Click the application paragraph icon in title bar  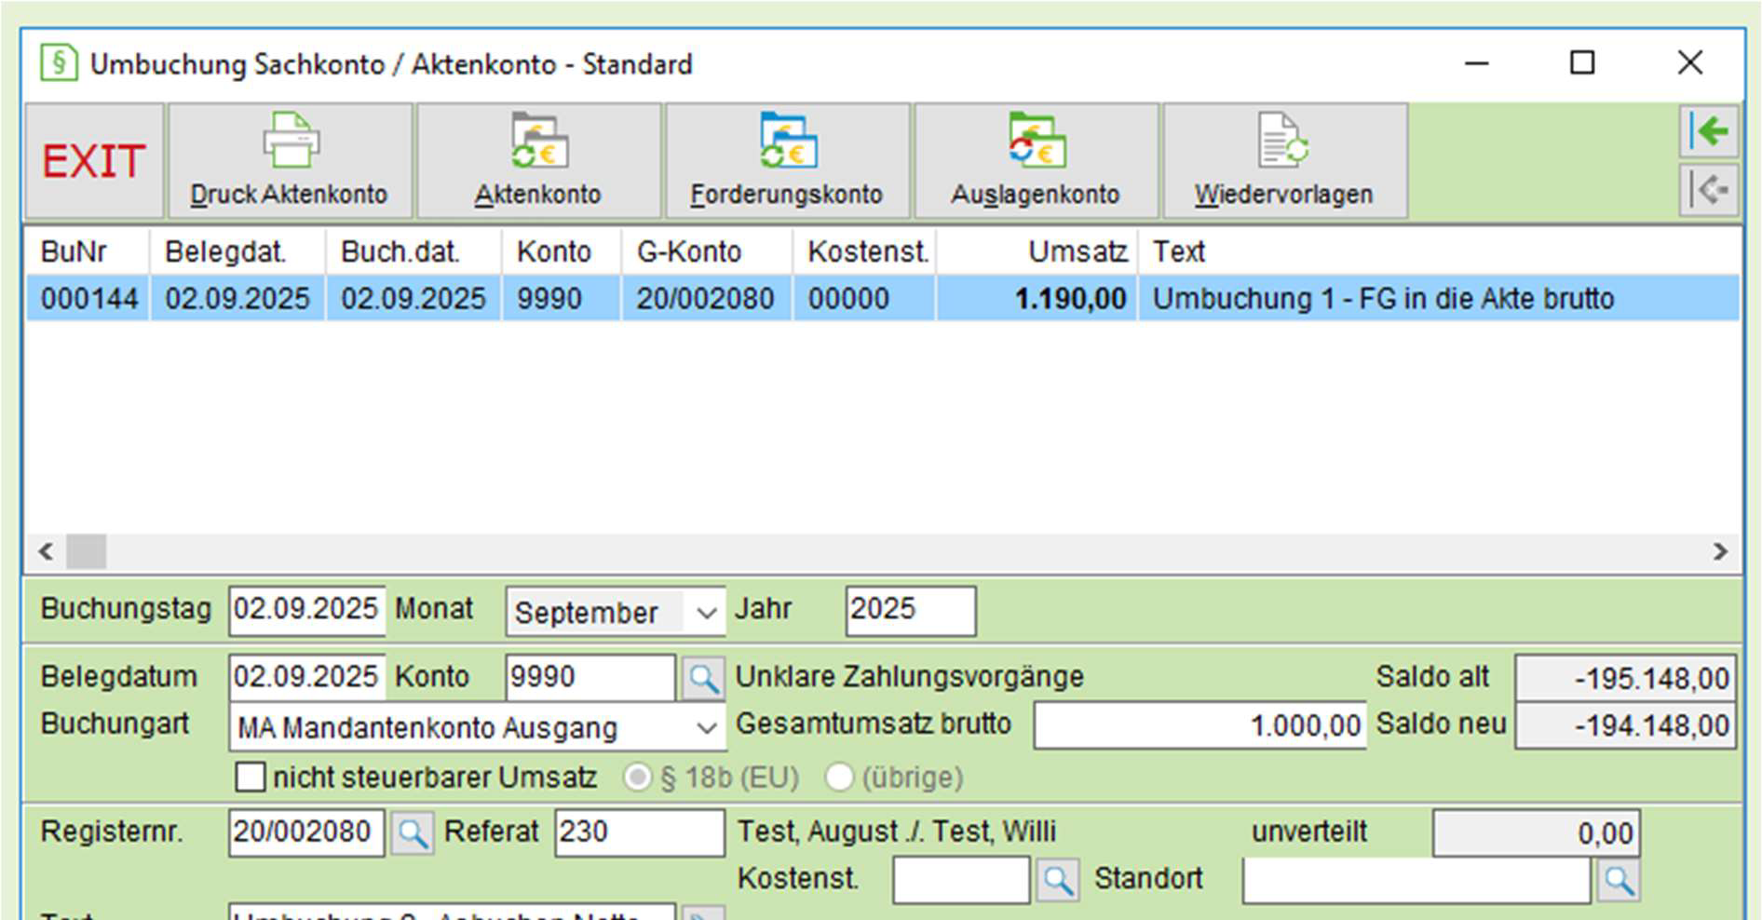pyautogui.click(x=59, y=63)
